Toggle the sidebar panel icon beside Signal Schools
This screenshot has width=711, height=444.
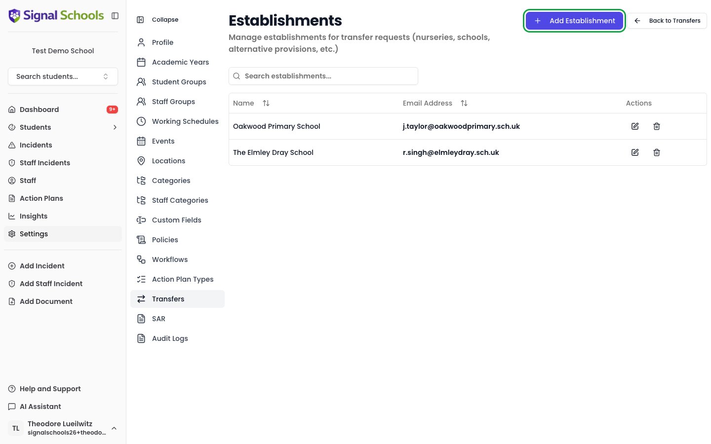click(x=115, y=16)
